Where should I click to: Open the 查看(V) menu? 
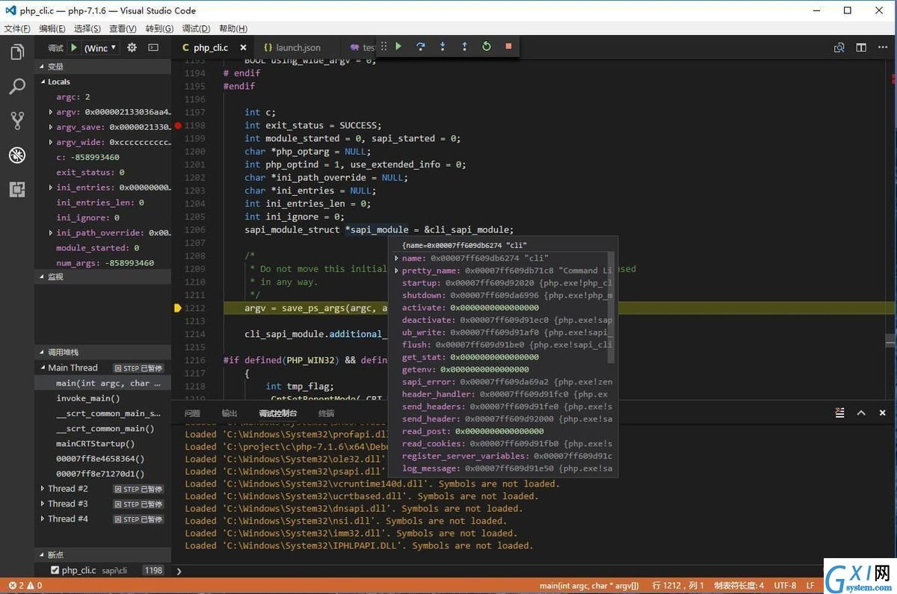click(123, 28)
